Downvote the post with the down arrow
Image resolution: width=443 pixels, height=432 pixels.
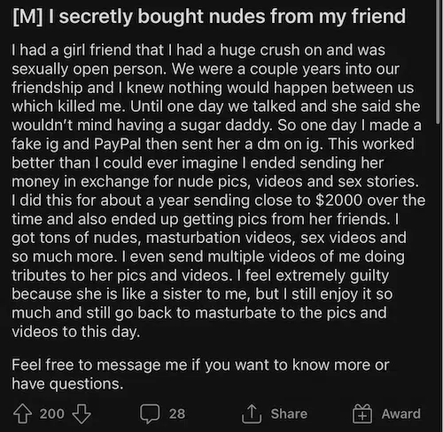coord(82,413)
